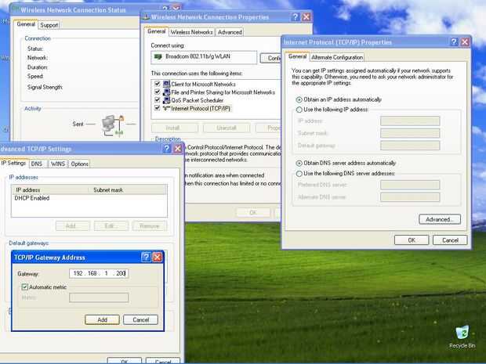Click help button in Internet Protocol Properties
The image size is (486, 364).
click(x=454, y=41)
